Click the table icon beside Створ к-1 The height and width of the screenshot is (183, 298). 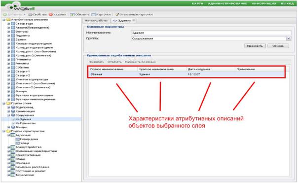coord(13,72)
